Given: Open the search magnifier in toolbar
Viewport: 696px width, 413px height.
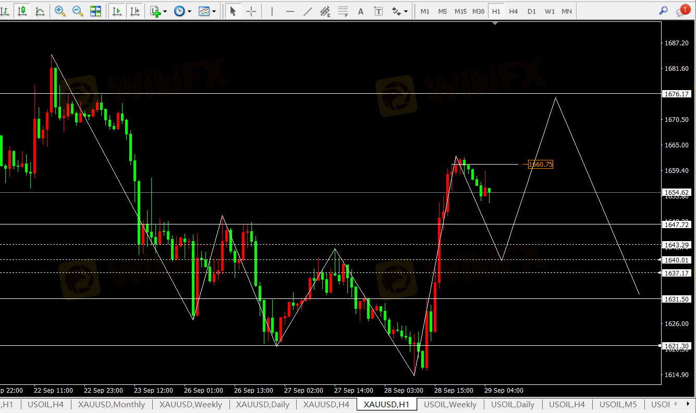Looking at the screenshot, I should pos(663,10).
